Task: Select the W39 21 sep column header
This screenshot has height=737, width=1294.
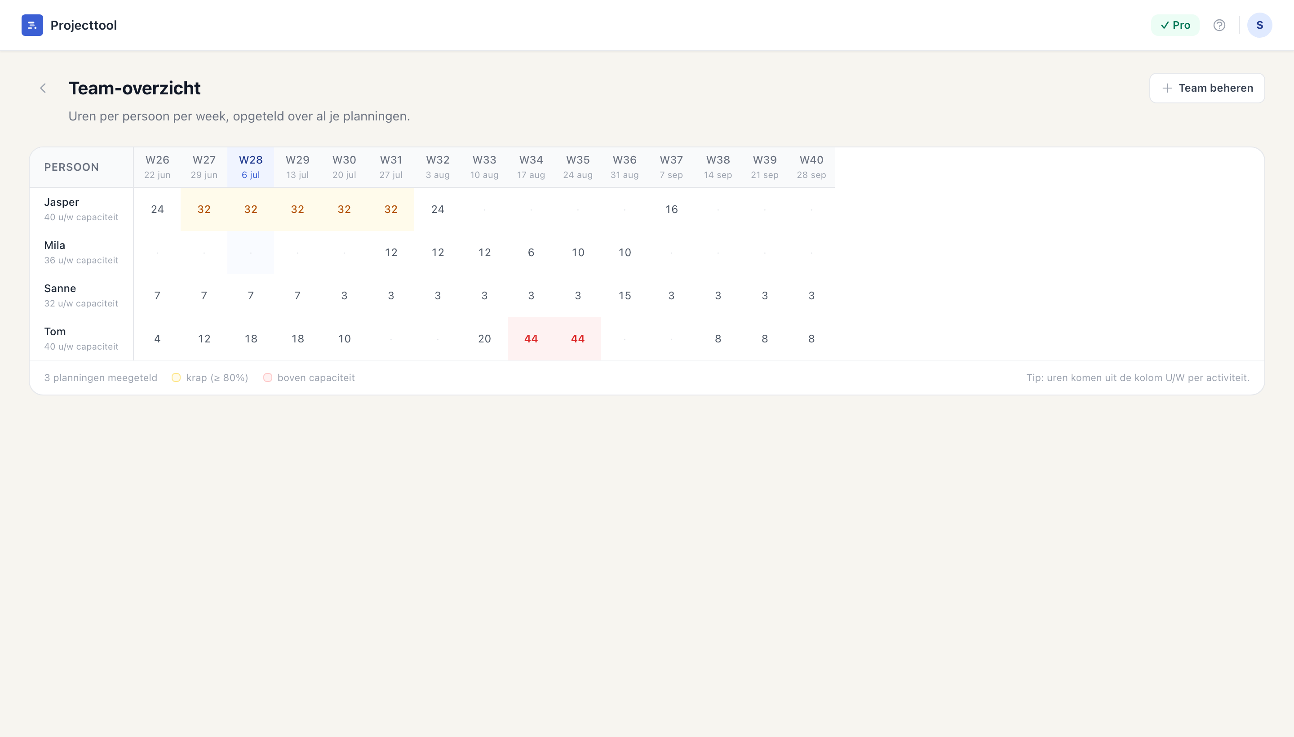Action: coord(765,167)
